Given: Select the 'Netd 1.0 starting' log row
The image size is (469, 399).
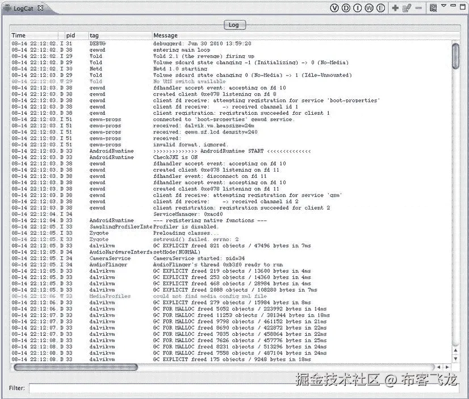Looking at the screenshot, I should pyautogui.click(x=231, y=69).
